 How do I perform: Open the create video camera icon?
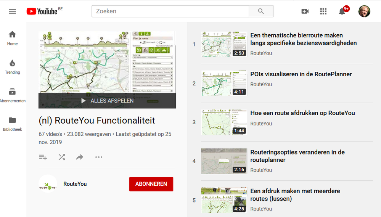(305, 11)
